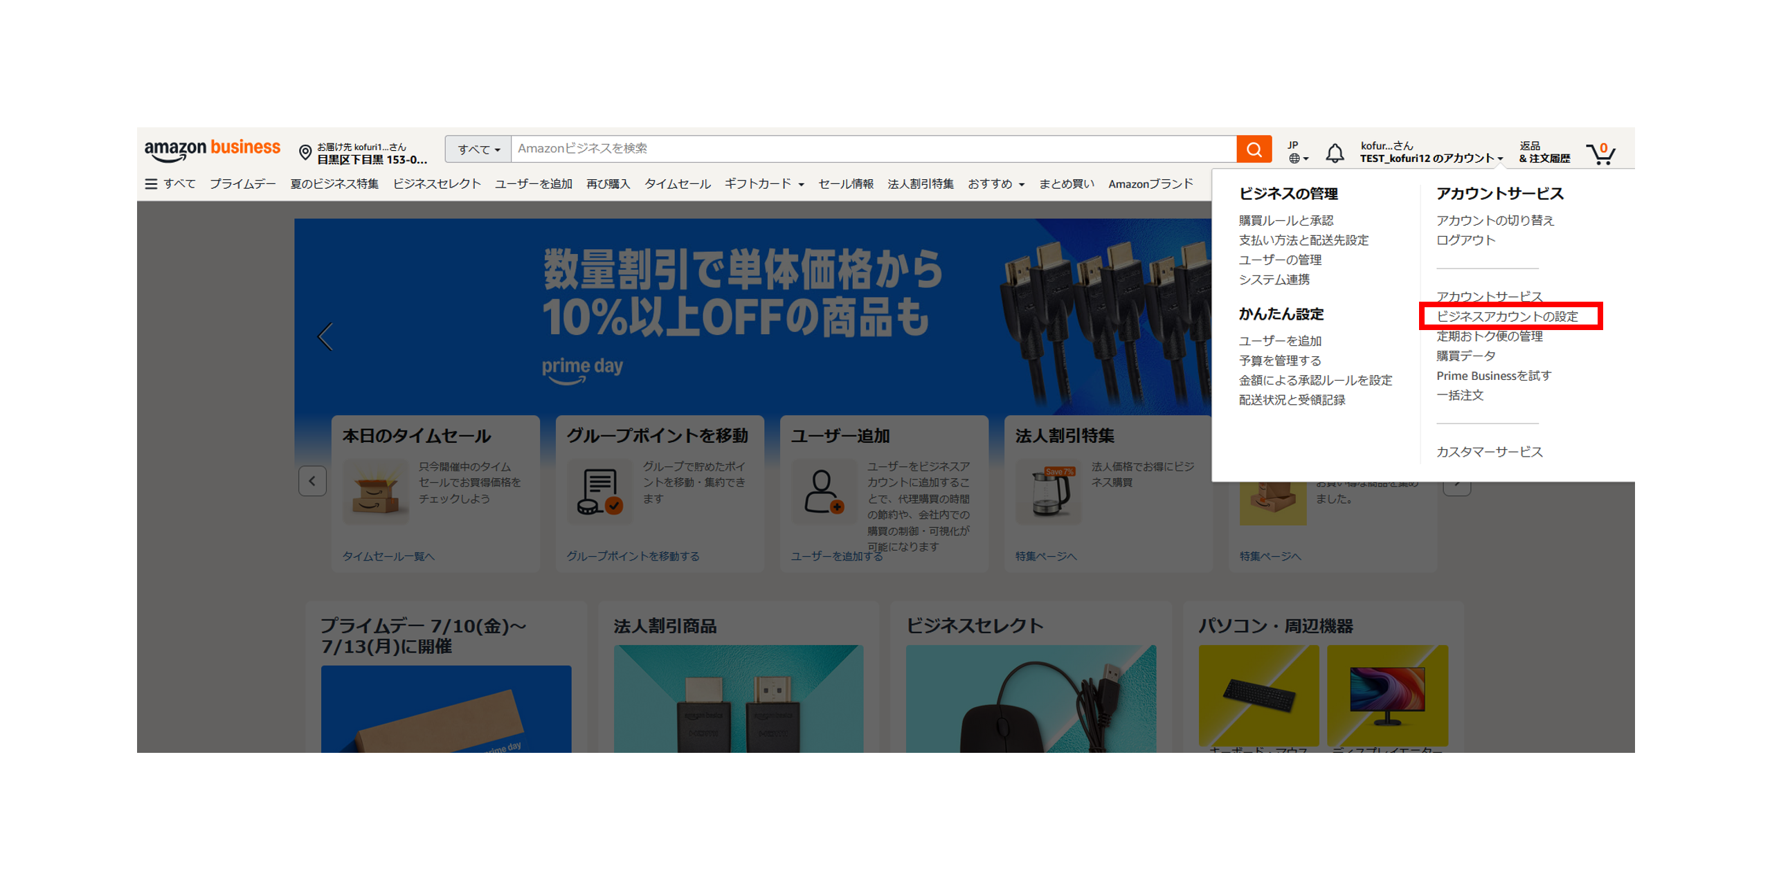Screen dimensions: 1770x885
Task: Click the アカウントサービス link below the divider
Action: [1489, 296]
